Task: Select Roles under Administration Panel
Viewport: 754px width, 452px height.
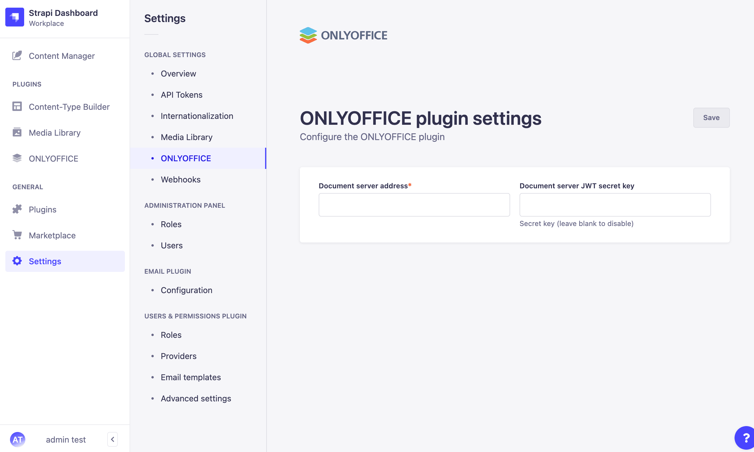Action: point(171,224)
